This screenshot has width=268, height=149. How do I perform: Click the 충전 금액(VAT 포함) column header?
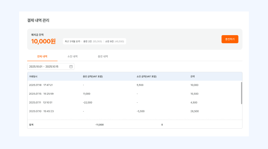(93, 76)
